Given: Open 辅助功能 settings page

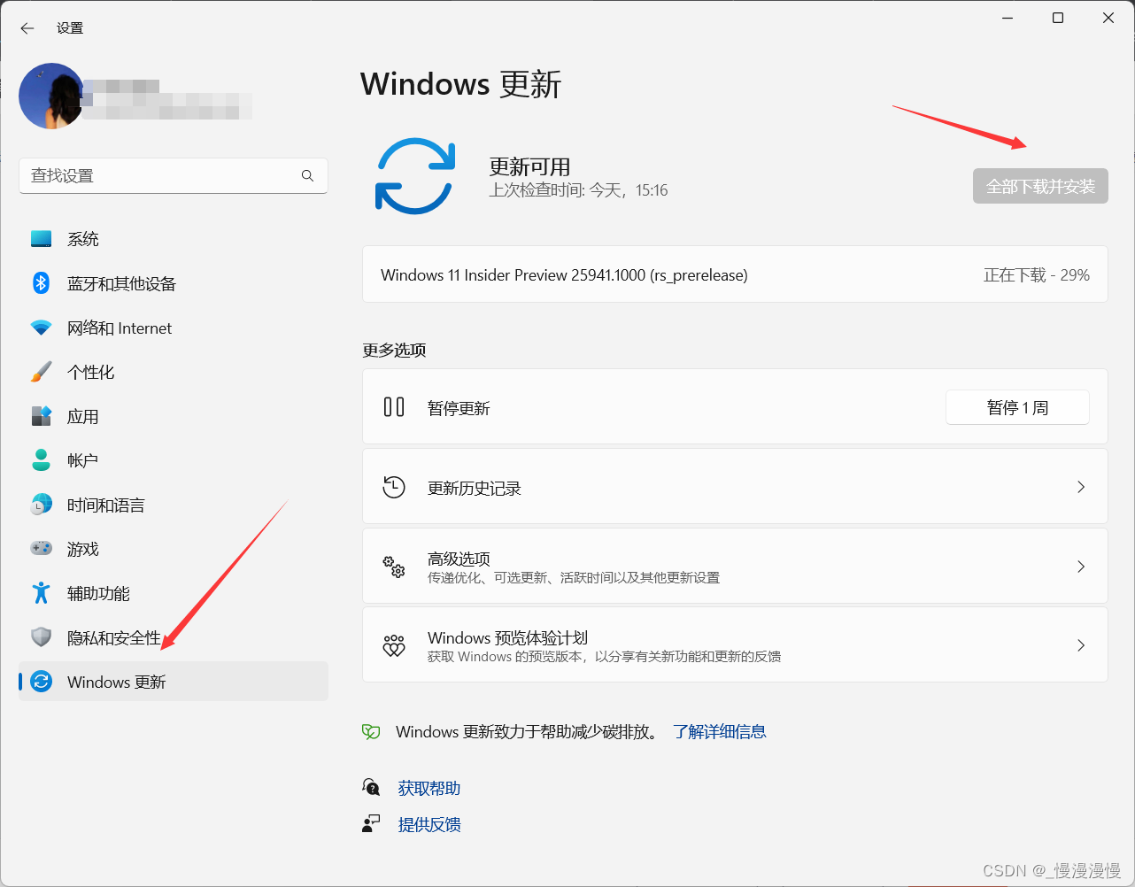Looking at the screenshot, I should pyautogui.click(x=174, y=593).
